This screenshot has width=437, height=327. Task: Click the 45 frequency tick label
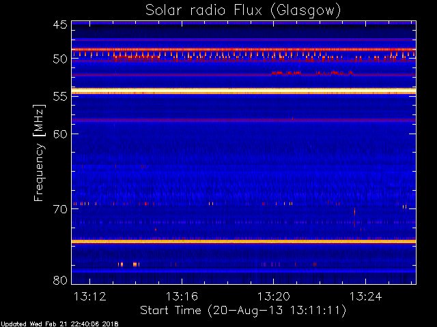(60, 25)
